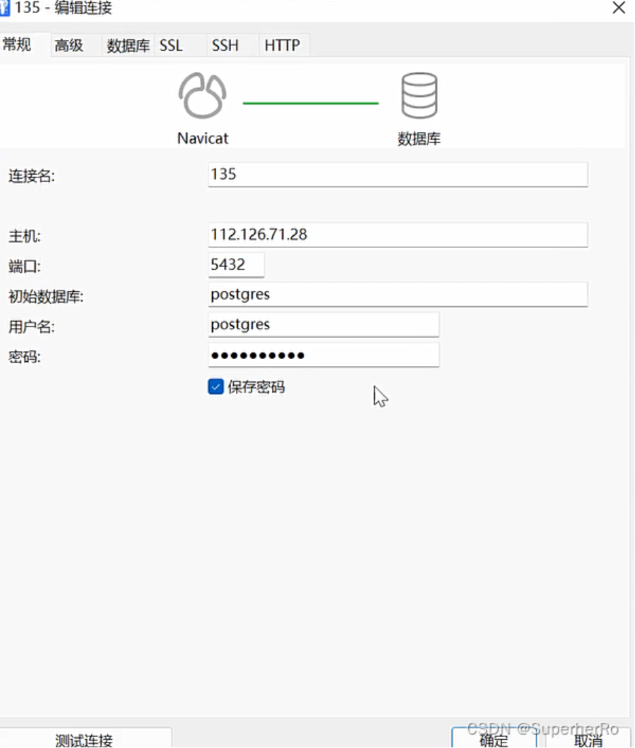Click the 密码 password field
Image resolution: width=635 pixels, height=748 pixels.
[323, 354]
